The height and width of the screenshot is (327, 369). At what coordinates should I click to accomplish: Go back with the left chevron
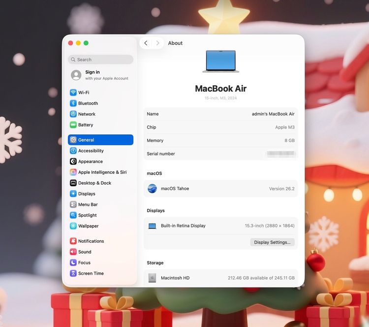[146, 43]
